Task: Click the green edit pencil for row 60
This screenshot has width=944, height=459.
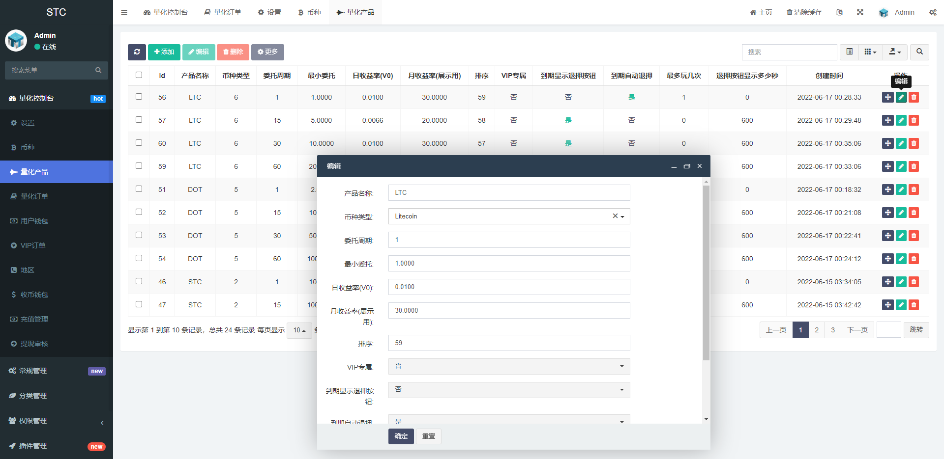Action: (x=901, y=143)
